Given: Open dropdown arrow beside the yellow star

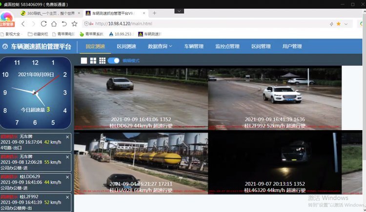Looking at the screenshot, I should 345,23.
